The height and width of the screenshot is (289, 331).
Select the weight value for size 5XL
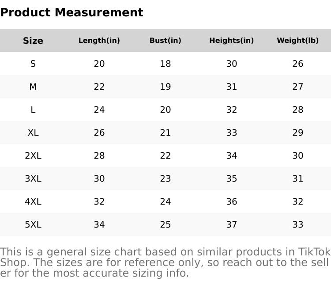[298, 224]
